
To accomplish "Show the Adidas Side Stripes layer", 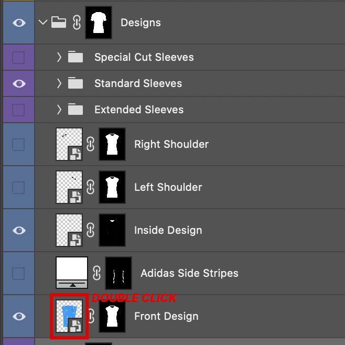I will pos(18,273).
